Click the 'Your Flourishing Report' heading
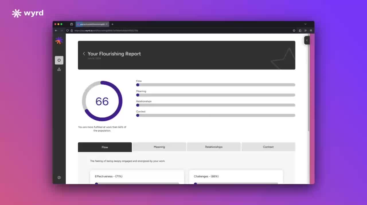367x205 pixels. [x=114, y=54]
